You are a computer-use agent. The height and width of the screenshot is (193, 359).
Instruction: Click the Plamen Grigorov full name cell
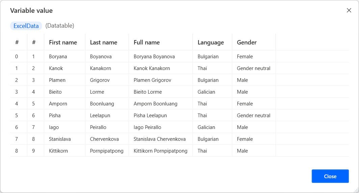click(152, 80)
